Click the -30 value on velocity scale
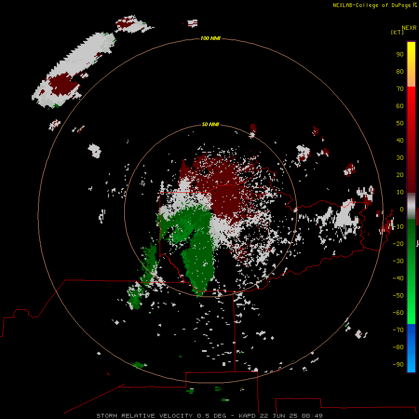This screenshot has width=419, height=419. 398,261
